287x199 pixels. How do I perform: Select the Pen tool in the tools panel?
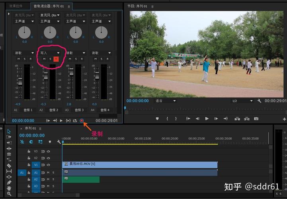pos(9,182)
